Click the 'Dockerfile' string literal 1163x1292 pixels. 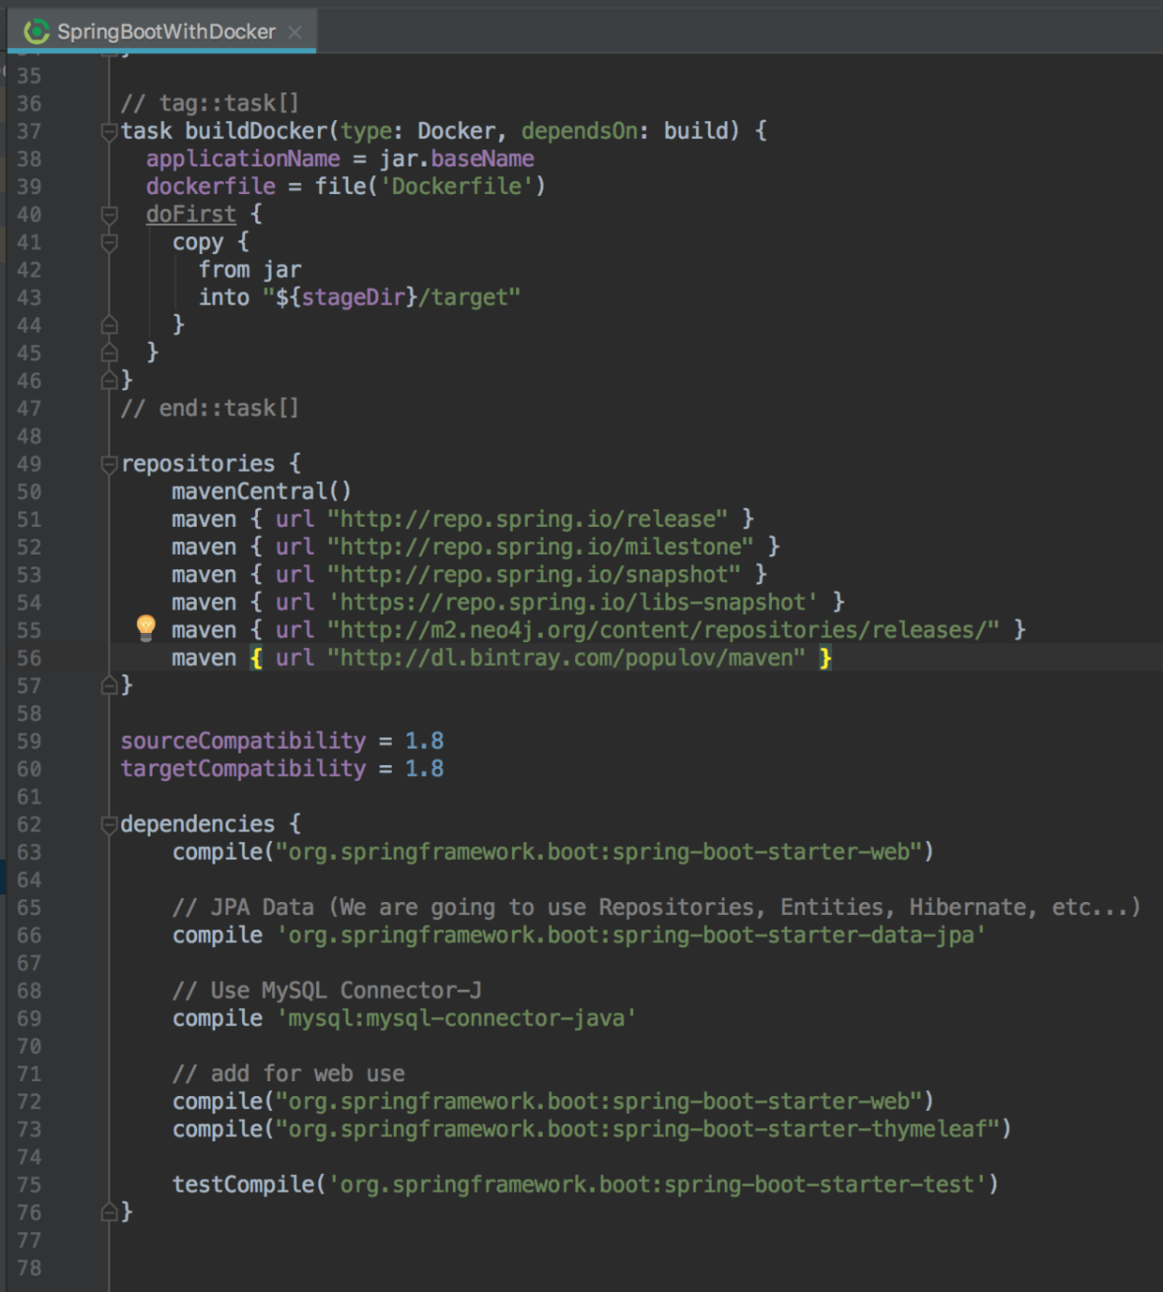(456, 186)
